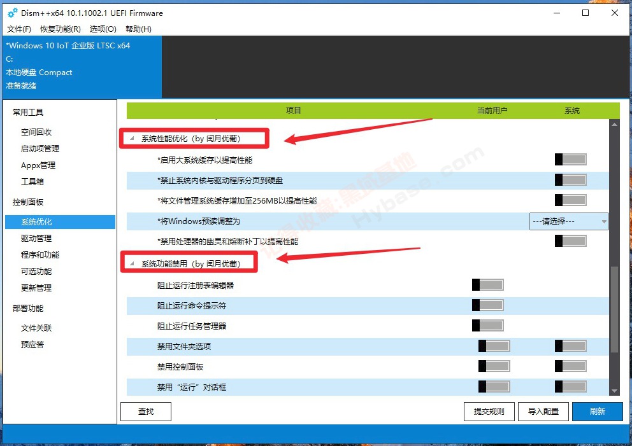
Task: Toggle 禁用控制面板 system switch
Action: click(x=570, y=366)
